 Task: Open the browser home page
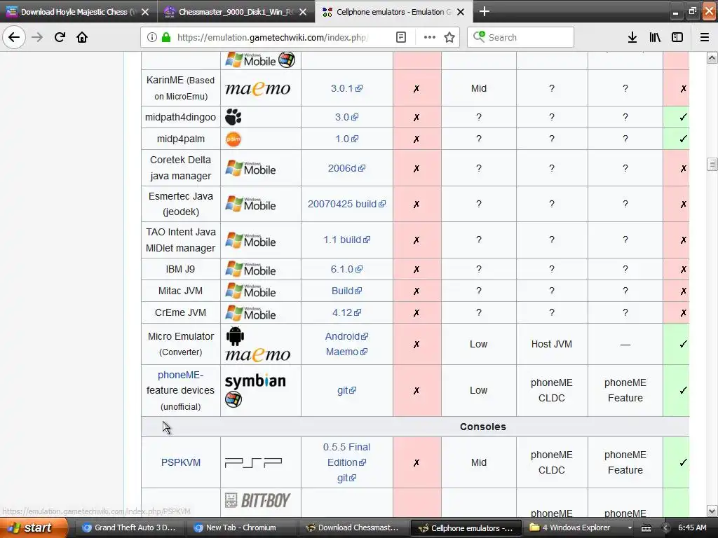tap(82, 37)
